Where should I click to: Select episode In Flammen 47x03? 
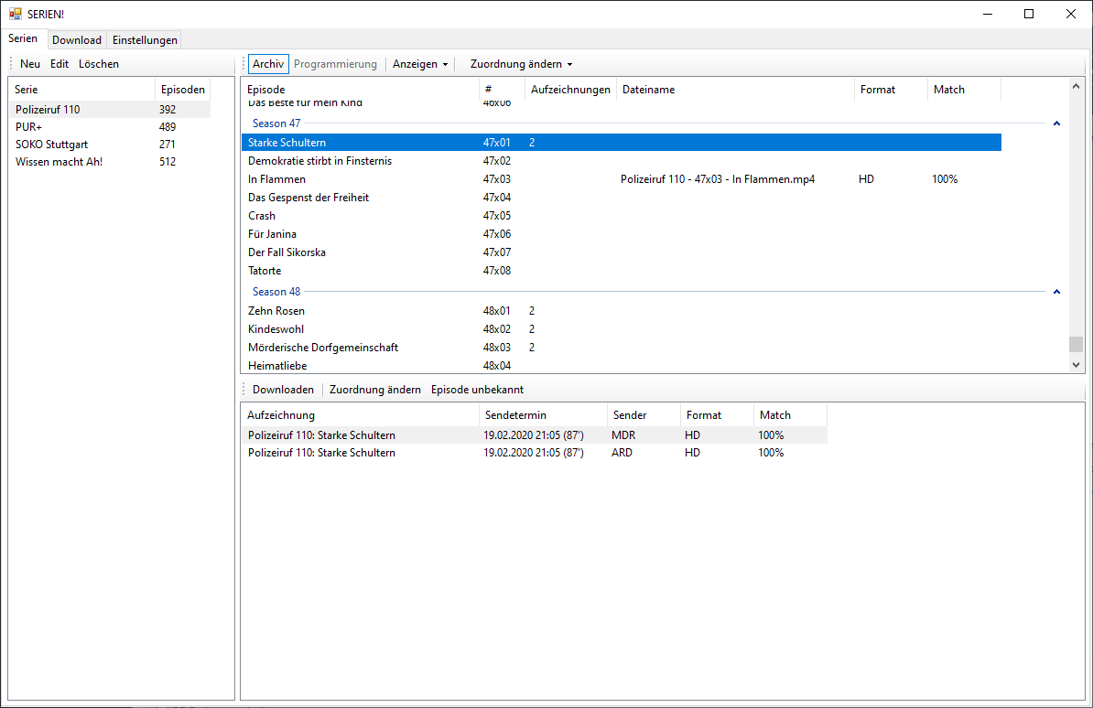click(276, 179)
